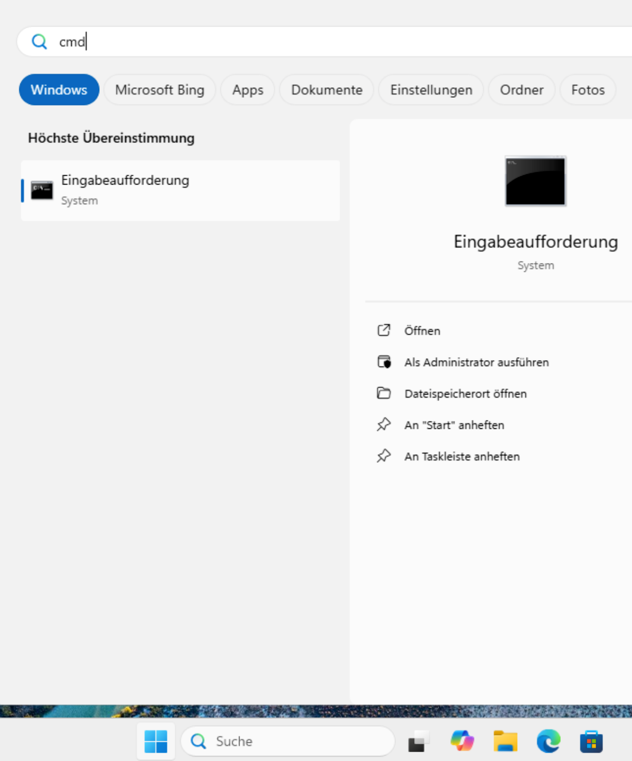Launch Copilot from the taskbar
Screen dimensions: 632x761
tap(462, 741)
